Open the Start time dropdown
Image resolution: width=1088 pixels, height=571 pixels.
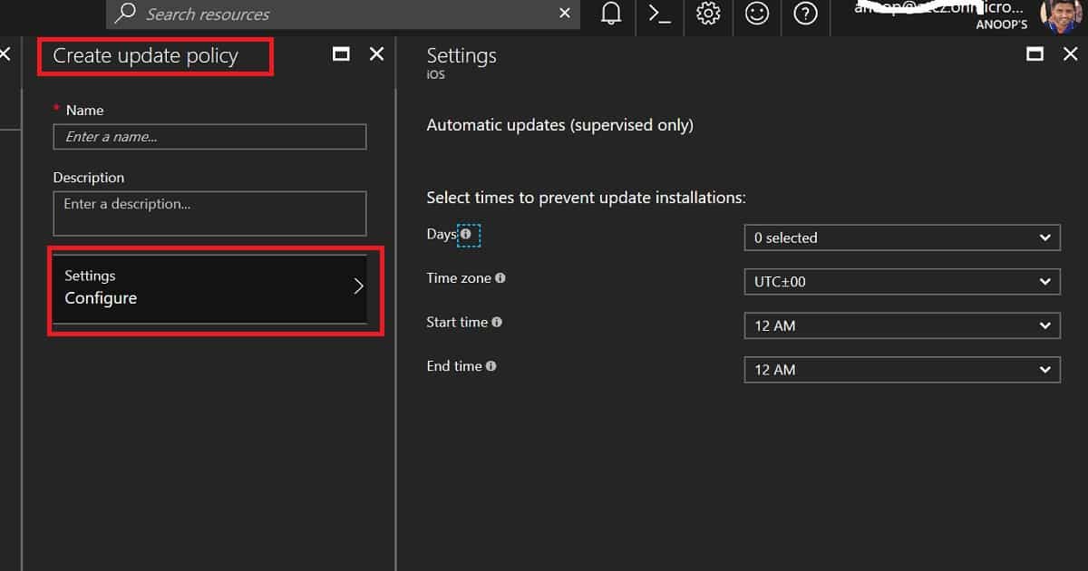point(902,325)
